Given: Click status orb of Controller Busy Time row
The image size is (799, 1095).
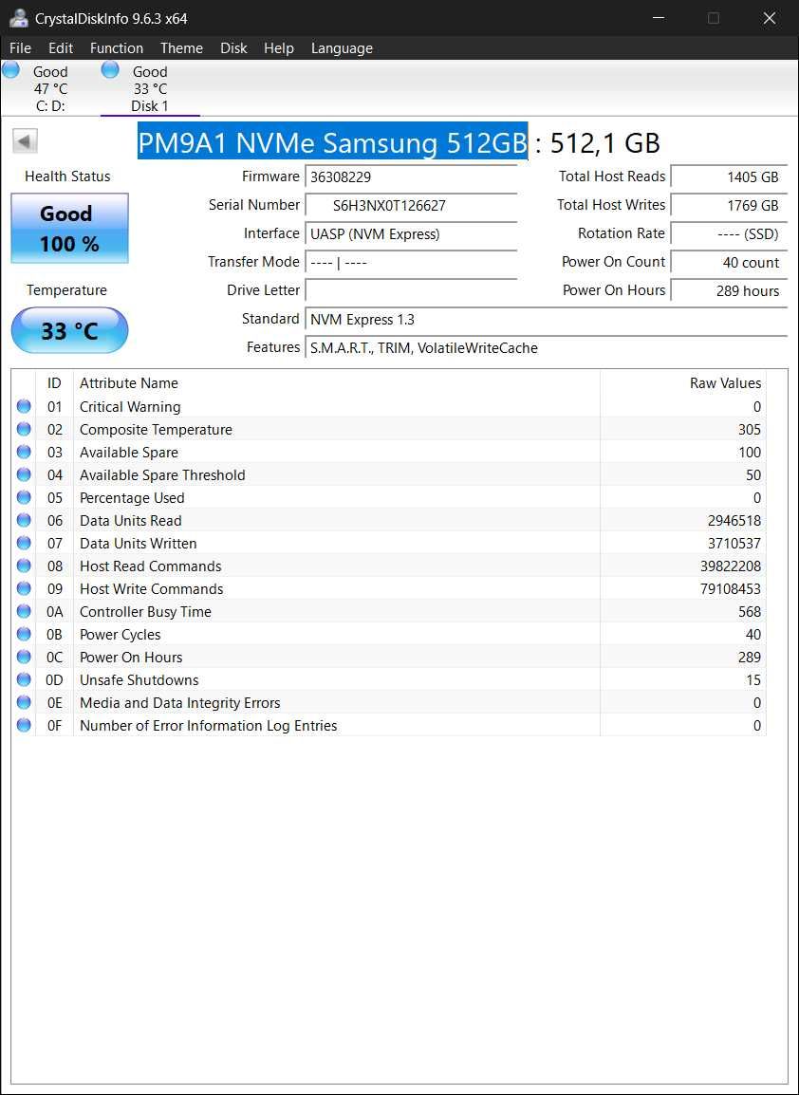Looking at the screenshot, I should (x=24, y=611).
